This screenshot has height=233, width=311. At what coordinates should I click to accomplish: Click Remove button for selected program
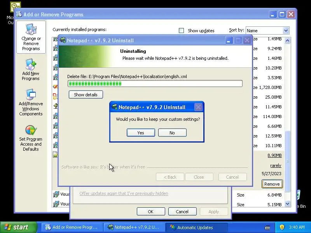pyautogui.click(x=272, y=184)
